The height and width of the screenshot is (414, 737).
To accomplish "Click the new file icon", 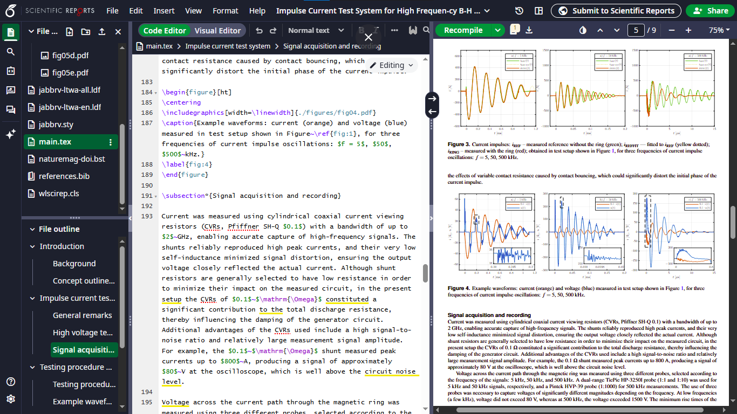I will pyautogui.click(x=70, y=32).
